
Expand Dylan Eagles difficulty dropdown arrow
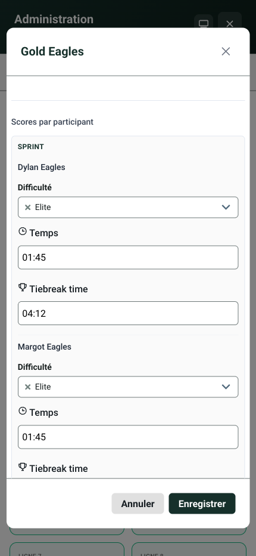[226, 208]
